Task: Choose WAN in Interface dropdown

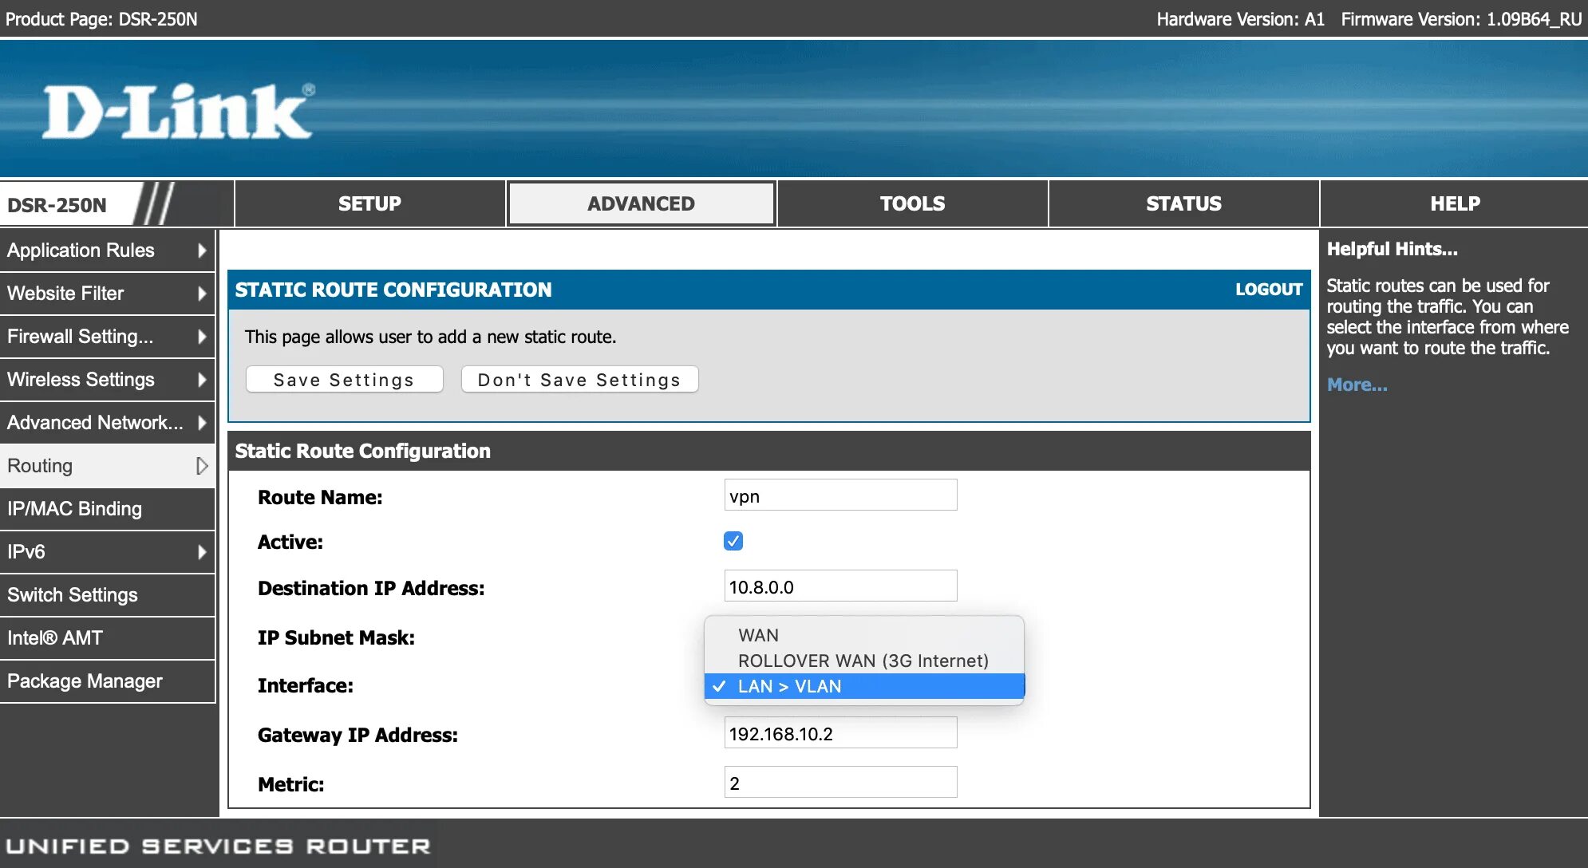Action: coord(864,635)
